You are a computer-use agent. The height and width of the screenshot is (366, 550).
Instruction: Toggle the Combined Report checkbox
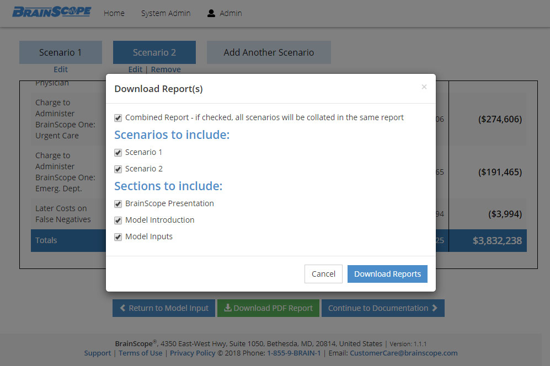point(118,118)
